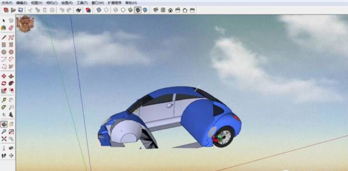The width and height of the screenshot is (348, 171).
Task: Select the Tape Measure tool
Action: pos(4,100)
